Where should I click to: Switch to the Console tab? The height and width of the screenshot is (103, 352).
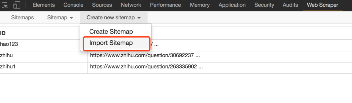tap(73, 5)
